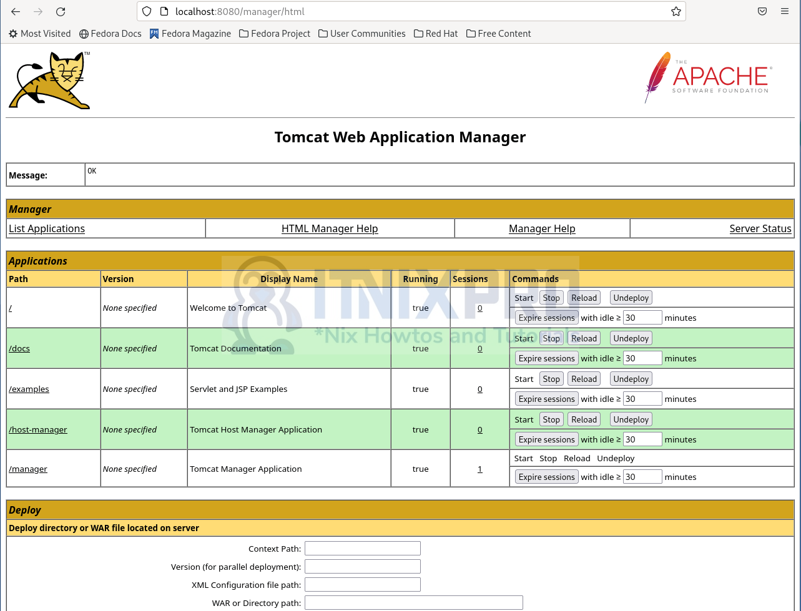Reload the /host-manager application
This screenshot has height=611, width=801.
click(584, 419)
